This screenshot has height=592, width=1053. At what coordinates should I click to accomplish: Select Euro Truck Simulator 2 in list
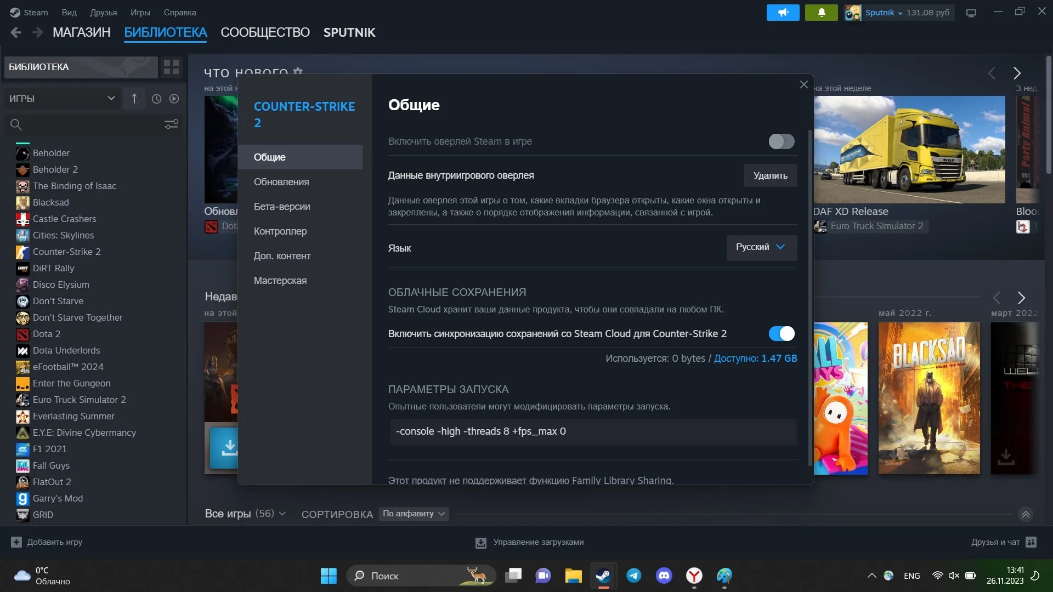(80, 400)
